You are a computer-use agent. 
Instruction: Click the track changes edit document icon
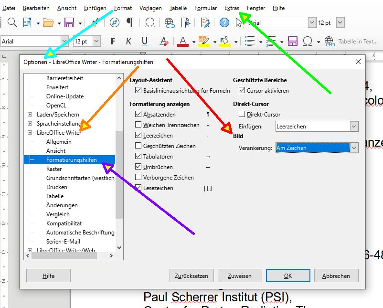[x=205, y=23]
